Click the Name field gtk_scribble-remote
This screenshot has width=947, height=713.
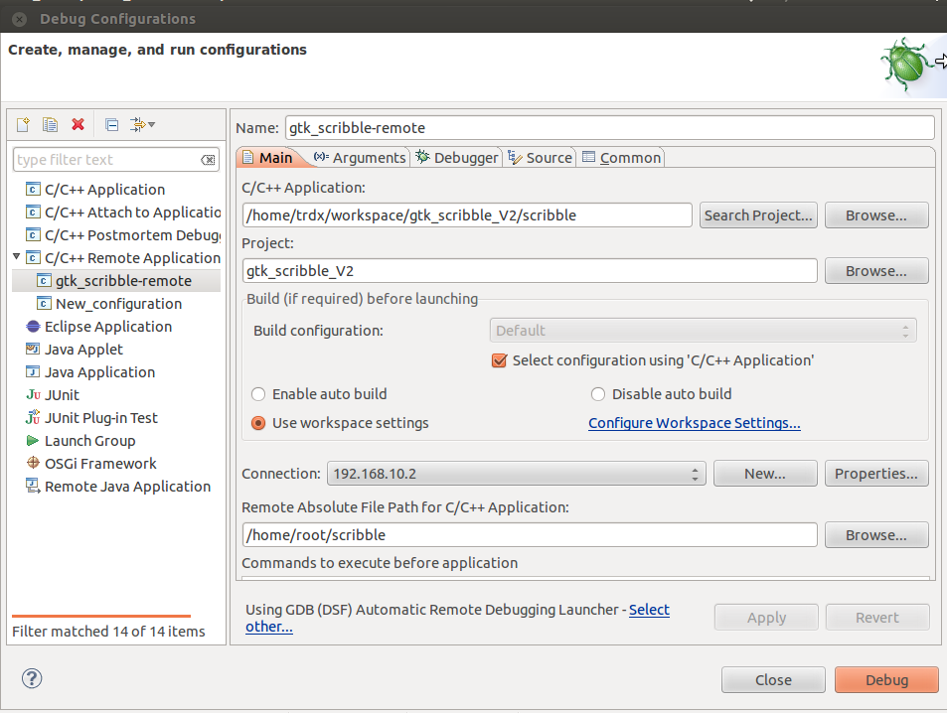(609, 128)
